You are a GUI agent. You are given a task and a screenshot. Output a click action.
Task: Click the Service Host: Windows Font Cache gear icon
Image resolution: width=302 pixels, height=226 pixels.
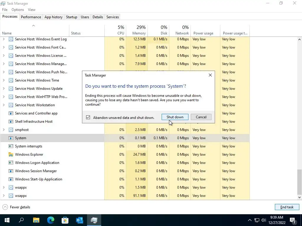point(11,47)
